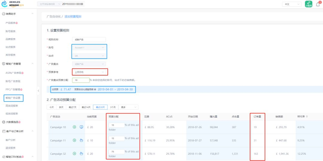Click the hand icon for Campaign 32
This screenshot has height=161, width=323.
pos(81,154)
